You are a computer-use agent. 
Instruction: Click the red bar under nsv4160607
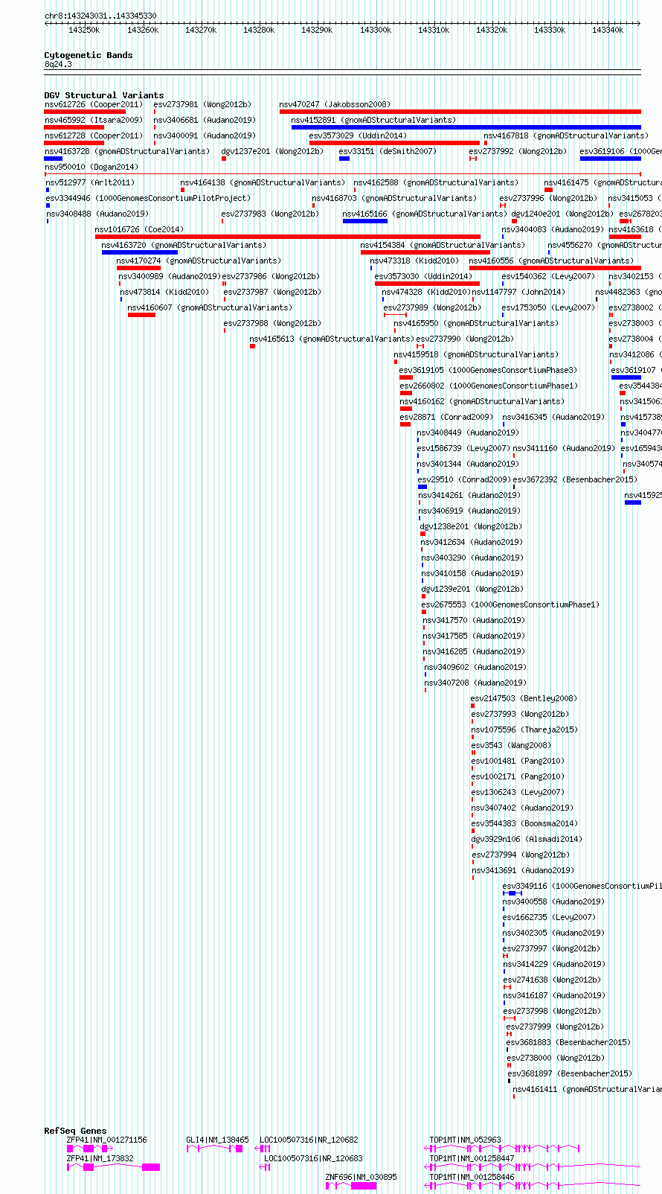[141, 315]
